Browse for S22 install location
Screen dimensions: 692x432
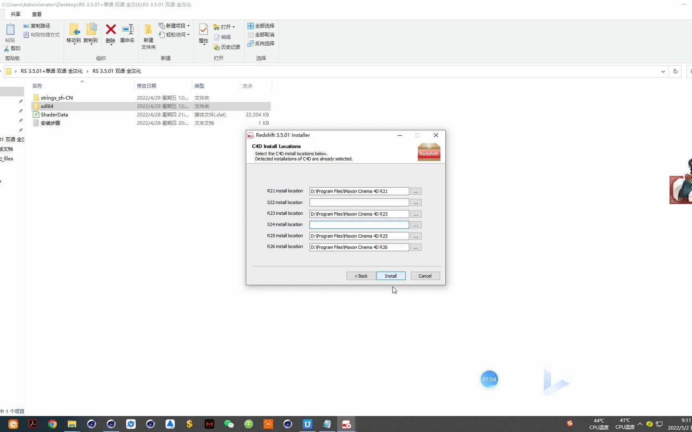pyautogui.click(x=416, y=202)
